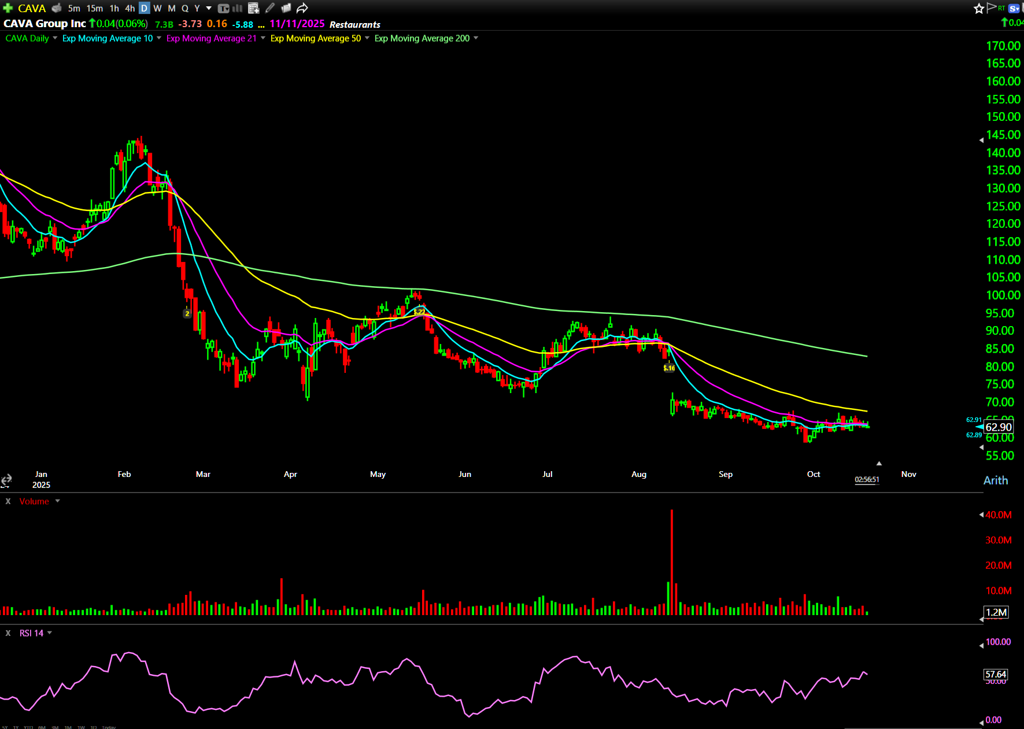
Task: Click the bar chart style icon
Action: 237,8
